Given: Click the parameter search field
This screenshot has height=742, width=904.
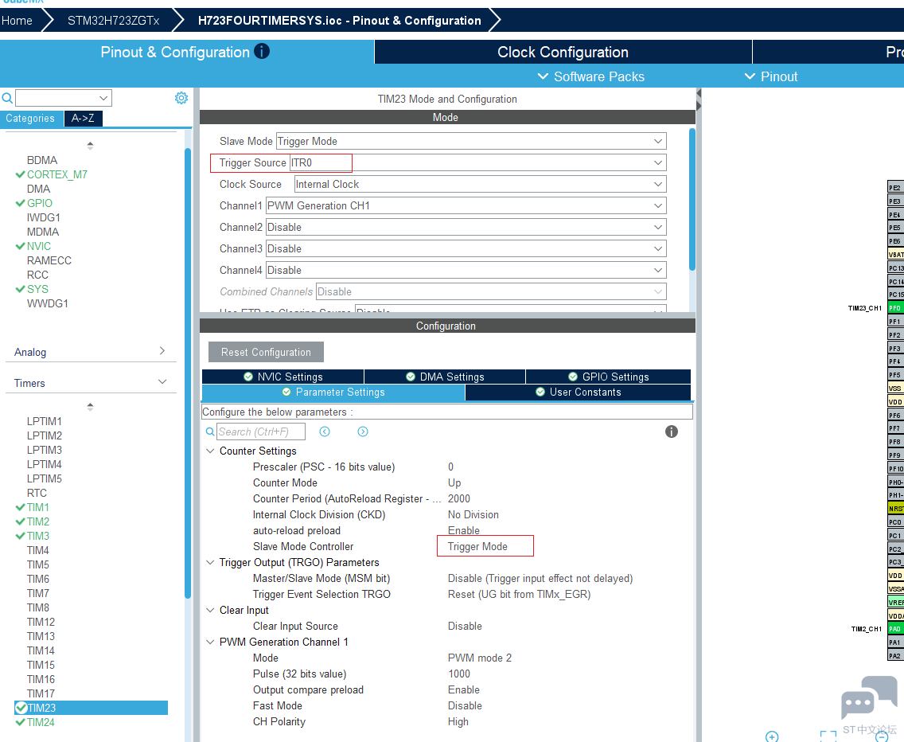Looking at the screenshot, I should tap(260, 432).
